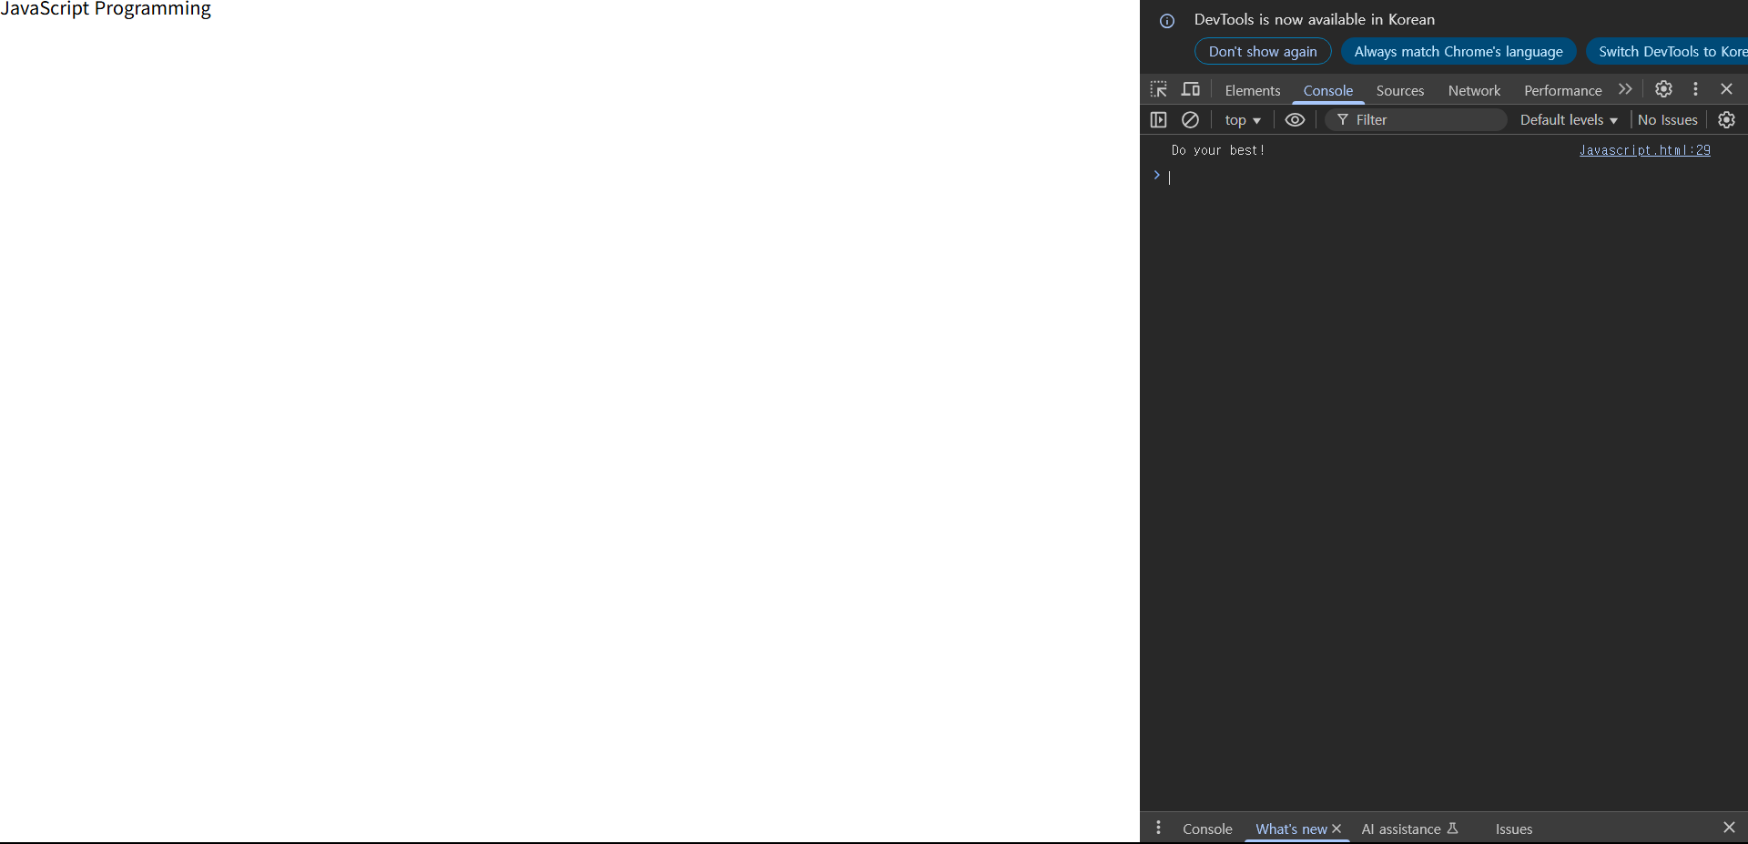Open the Elements tab
The width and height of the screenshot is (1748, 844).
[x=1253, y=90]
